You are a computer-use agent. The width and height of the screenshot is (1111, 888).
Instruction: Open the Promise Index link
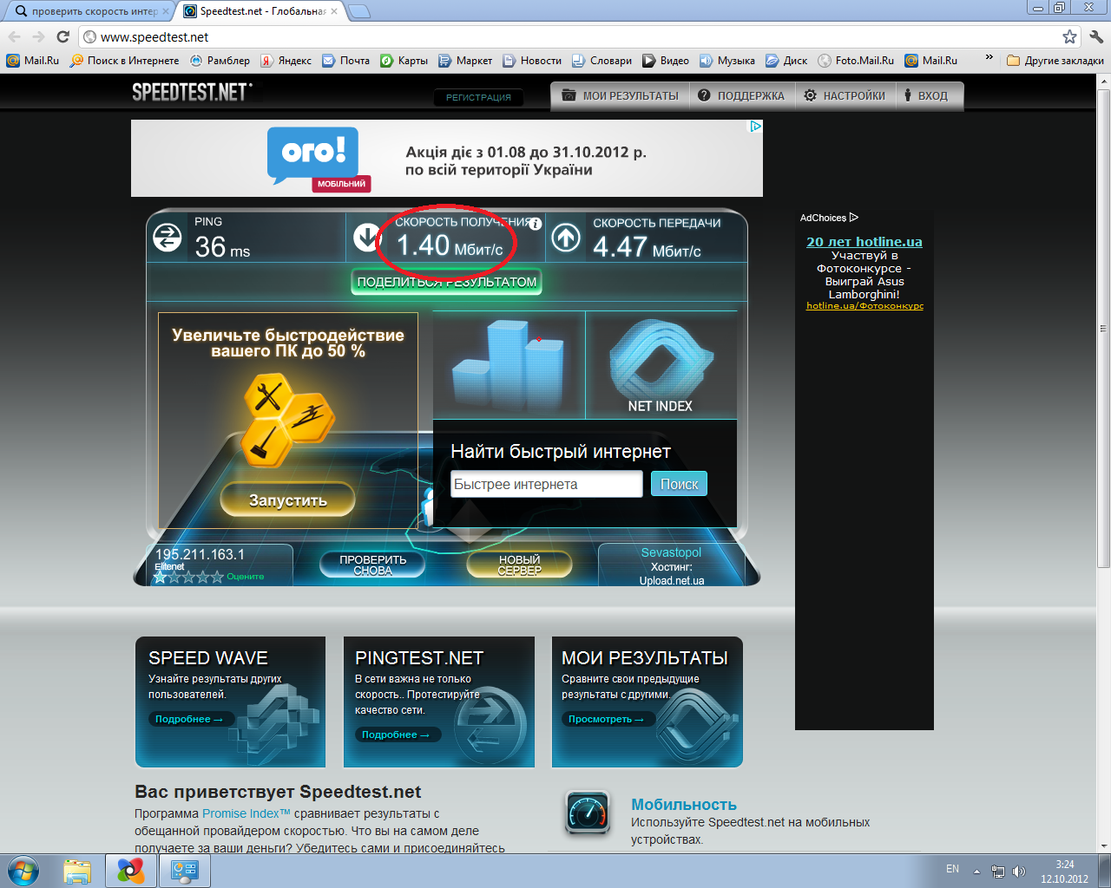pyautogui.click(x=247, y=813)
